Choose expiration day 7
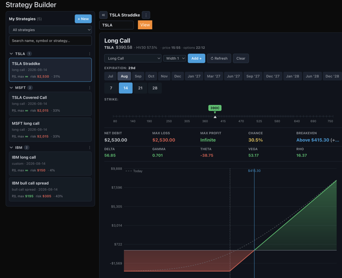342x278 pixels. pos(111,88)
